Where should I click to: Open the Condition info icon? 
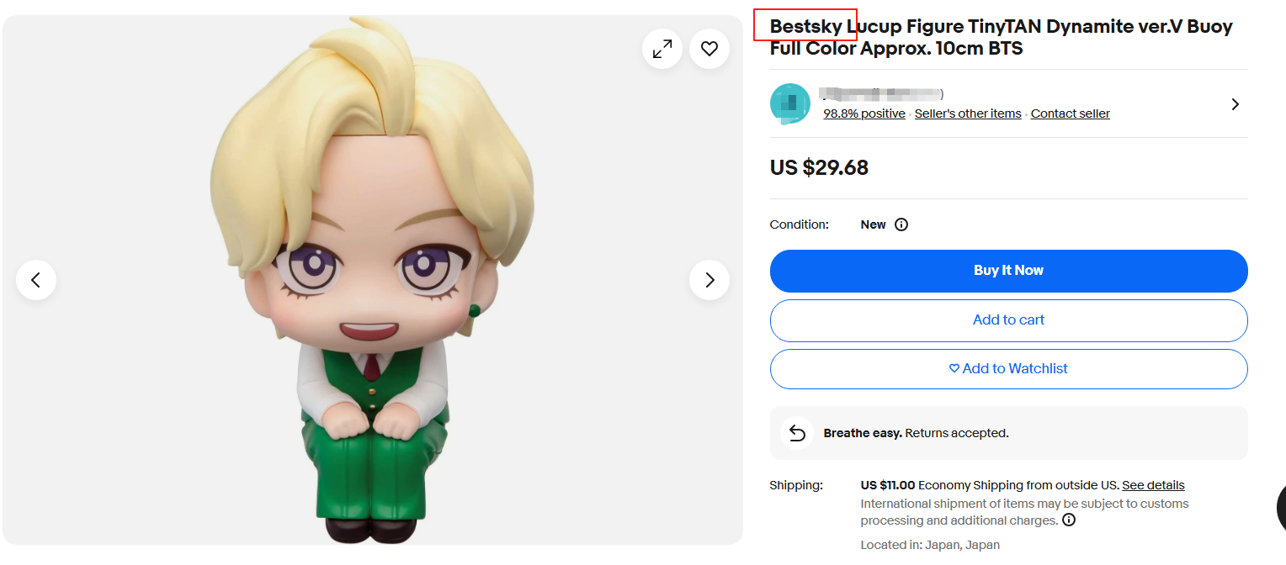click(901, 224)
